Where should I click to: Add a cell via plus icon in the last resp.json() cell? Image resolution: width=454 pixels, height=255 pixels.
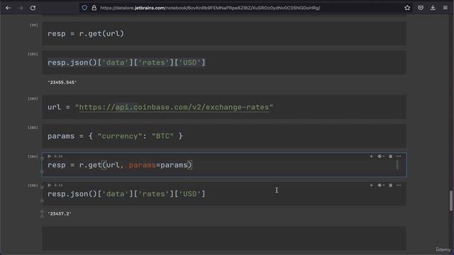pyautogui.click(x=371, y=185)
